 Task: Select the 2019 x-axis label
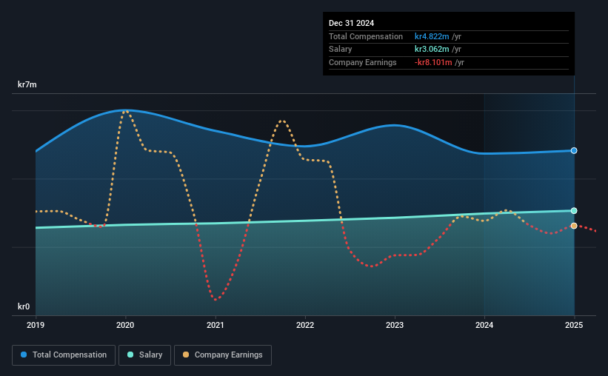[x=36, y=325]
